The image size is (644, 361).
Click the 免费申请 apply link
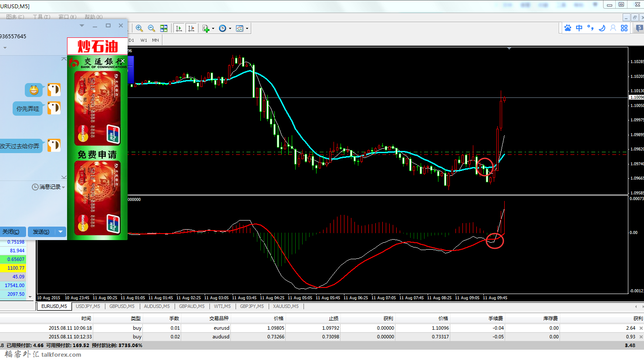[x=97, y=154]
